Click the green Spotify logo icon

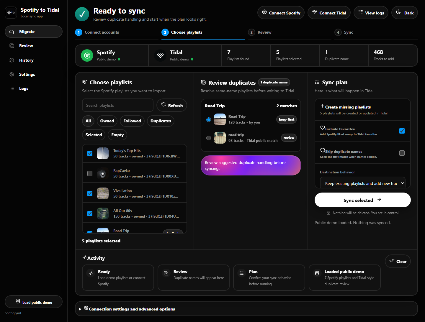(x=87, y=55)
